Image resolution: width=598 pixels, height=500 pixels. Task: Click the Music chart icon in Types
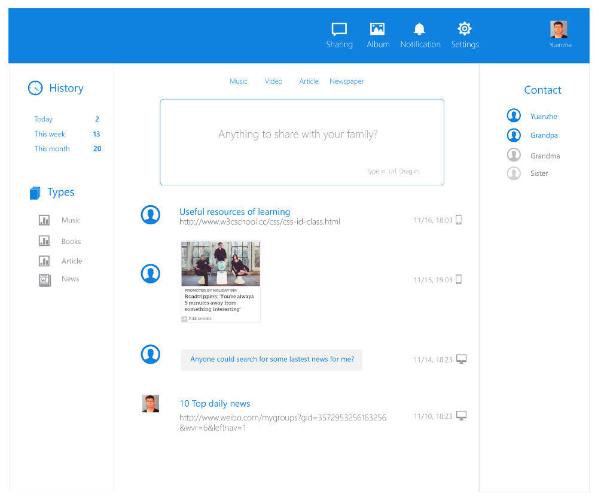coord(44,220)
